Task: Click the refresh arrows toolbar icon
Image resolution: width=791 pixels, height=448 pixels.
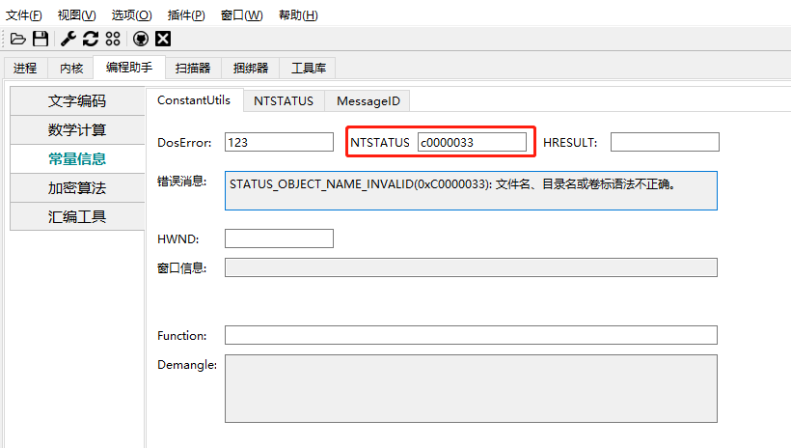Action: coord(91,39)
